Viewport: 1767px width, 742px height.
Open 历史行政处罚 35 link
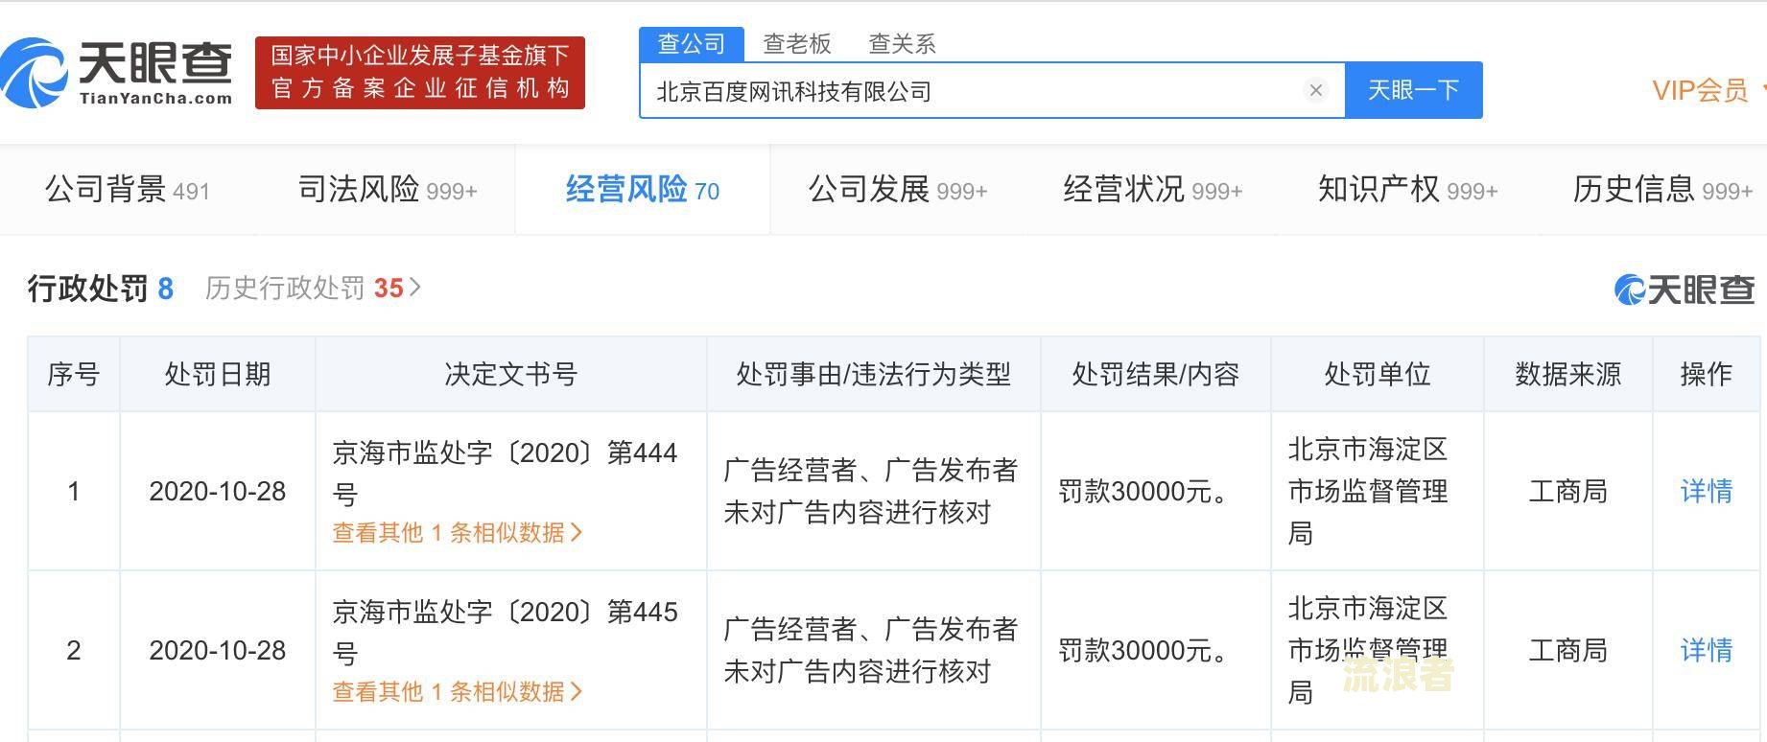[313, 288]
